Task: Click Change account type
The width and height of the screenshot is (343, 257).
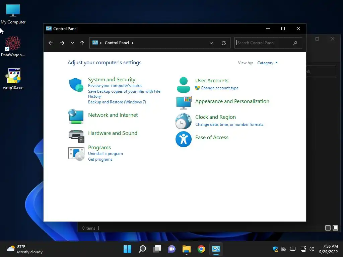Action: tap(220, 88)
